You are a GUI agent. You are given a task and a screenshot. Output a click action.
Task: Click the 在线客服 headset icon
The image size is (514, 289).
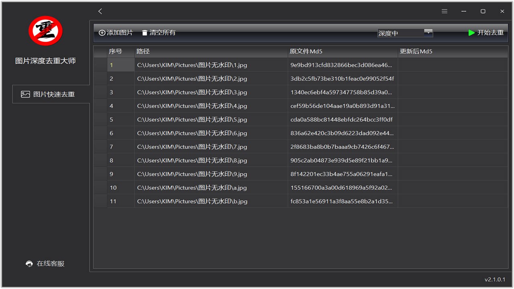29,264
